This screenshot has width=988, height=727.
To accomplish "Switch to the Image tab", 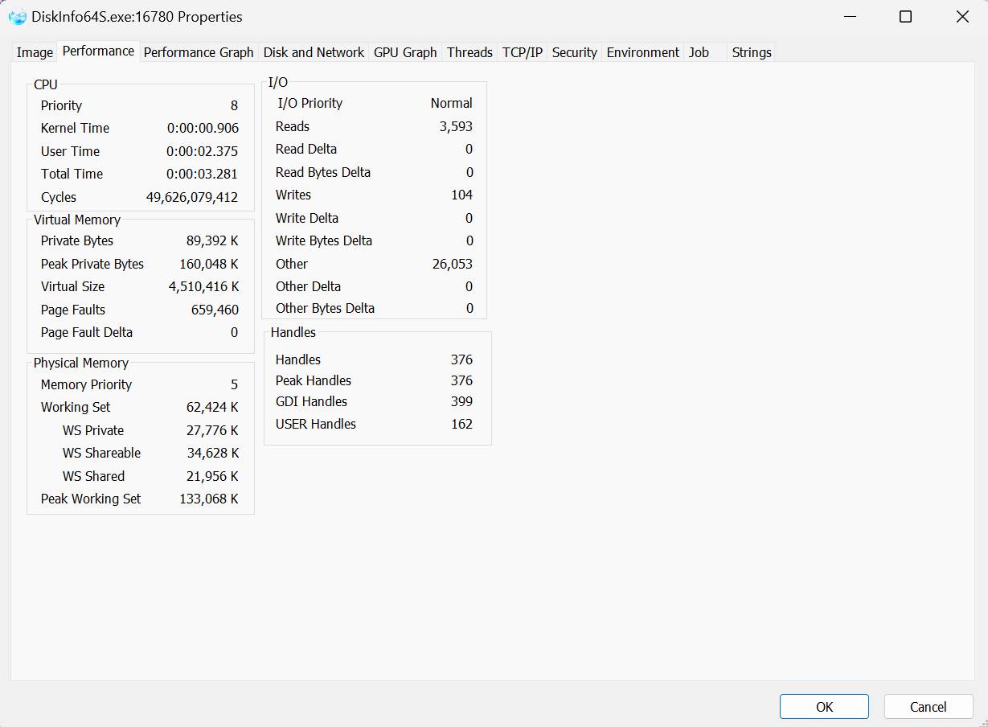I will pyautogui.click(x=35, y=52).
